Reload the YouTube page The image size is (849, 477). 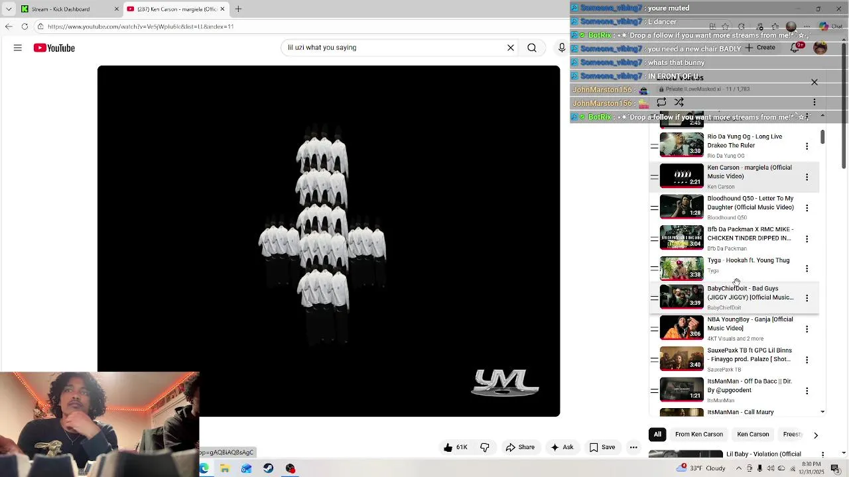coord(25,26)
